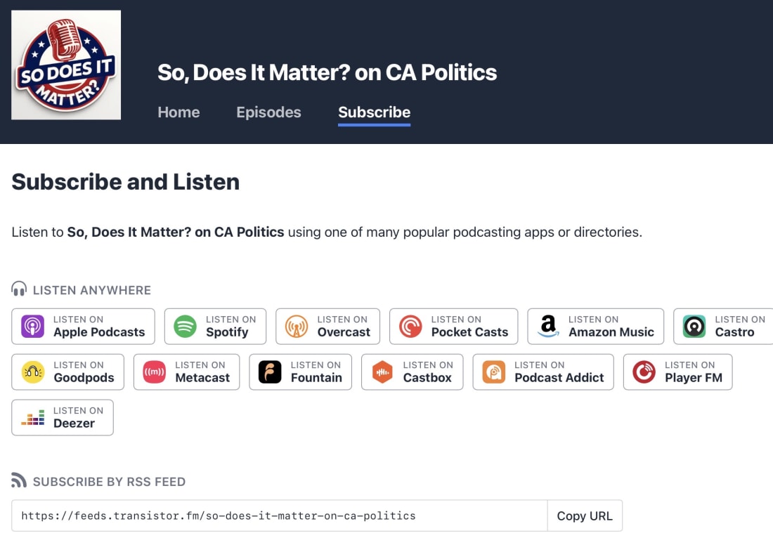Open the Deezer label link
This screenshot has width=773, height=538.
74,424
